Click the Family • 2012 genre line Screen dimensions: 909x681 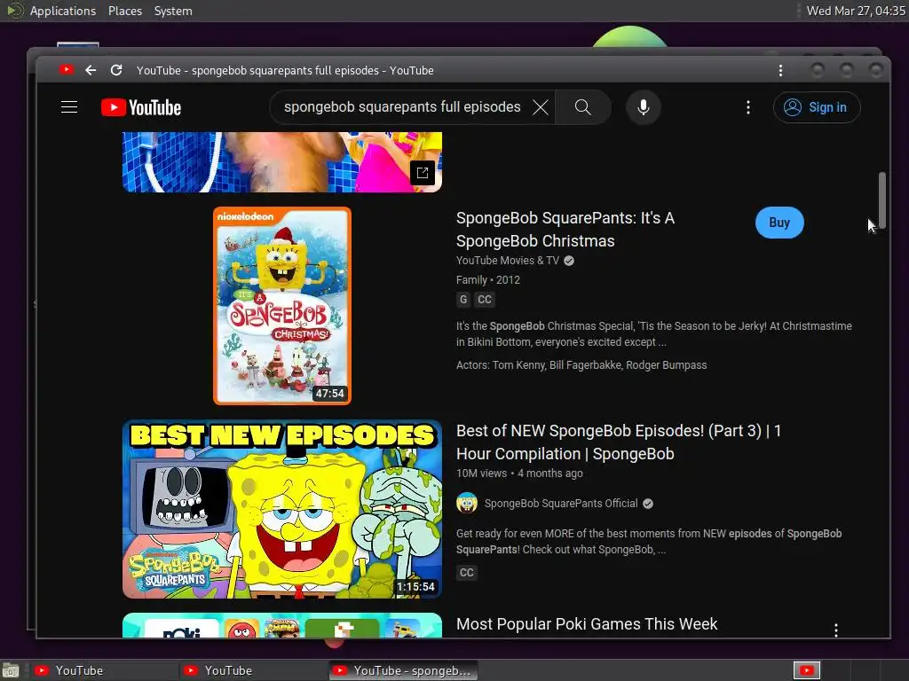coord(488,279)
